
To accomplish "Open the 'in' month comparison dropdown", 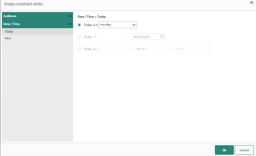I will pos(115,49).
